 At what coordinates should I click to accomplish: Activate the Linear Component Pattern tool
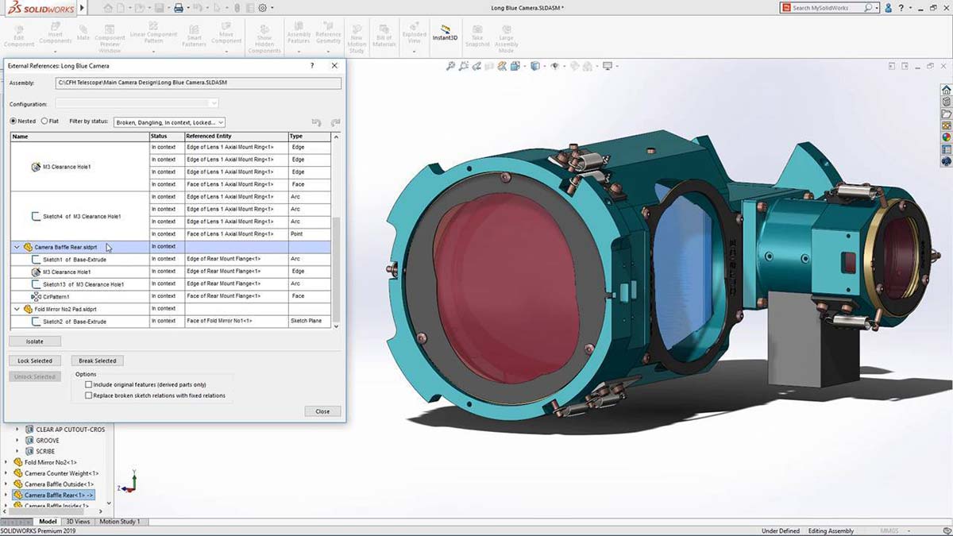coord(154,32)
